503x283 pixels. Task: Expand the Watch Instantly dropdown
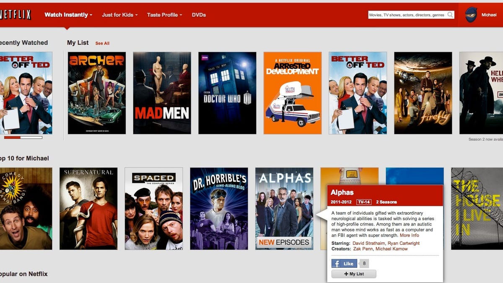[68, 15]
